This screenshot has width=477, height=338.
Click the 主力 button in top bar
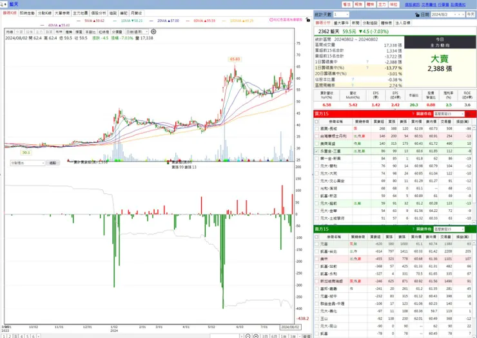[382, 5]
